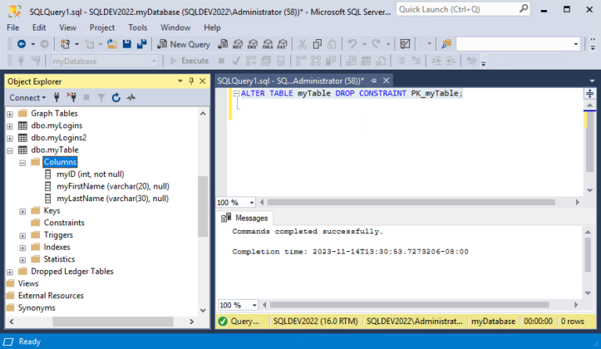Open the myDatabase available databases dropdown

153,61
